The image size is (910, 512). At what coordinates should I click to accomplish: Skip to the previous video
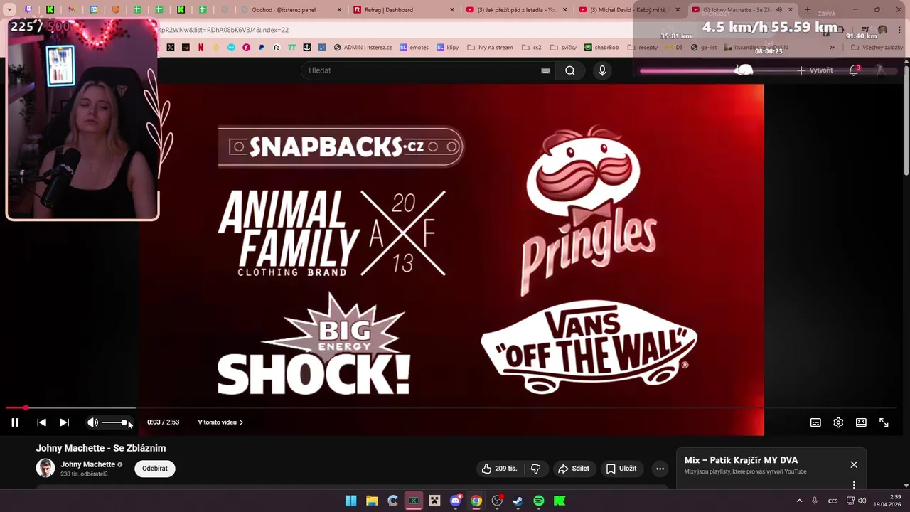tap(41, 422)
